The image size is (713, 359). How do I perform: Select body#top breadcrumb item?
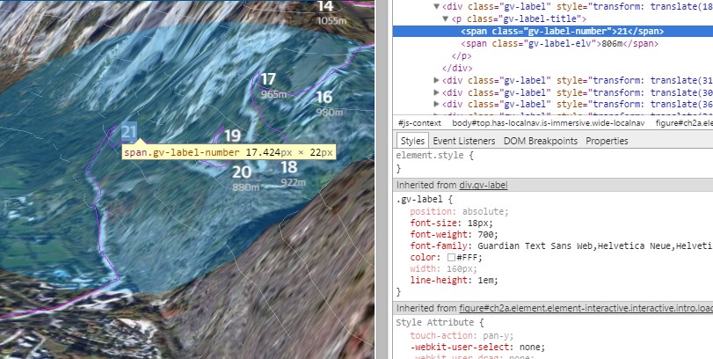click(x=548, y=123)
